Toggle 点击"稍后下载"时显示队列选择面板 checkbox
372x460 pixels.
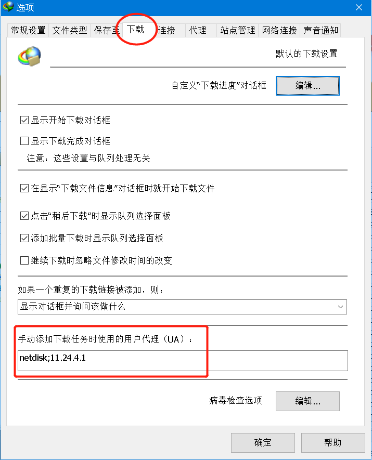tap(24, 216)
